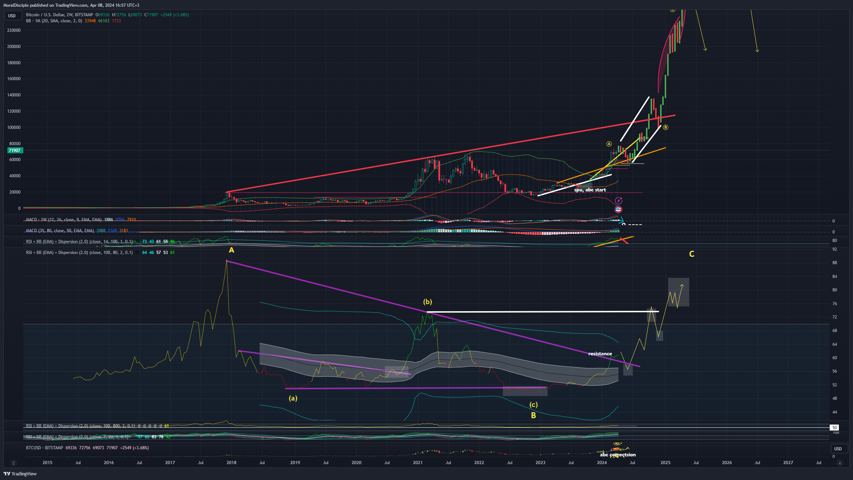This screenshot has height=480, width=853.
Task: Click the circled B wave marker
Action: (x=665, y=127)
